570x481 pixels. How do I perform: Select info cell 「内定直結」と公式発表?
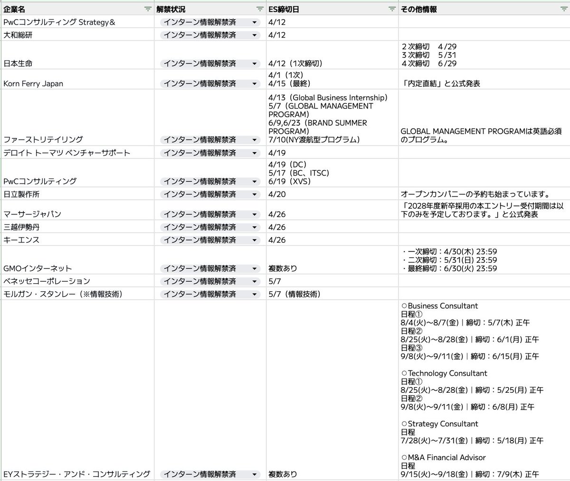click(x=484, y=80)
